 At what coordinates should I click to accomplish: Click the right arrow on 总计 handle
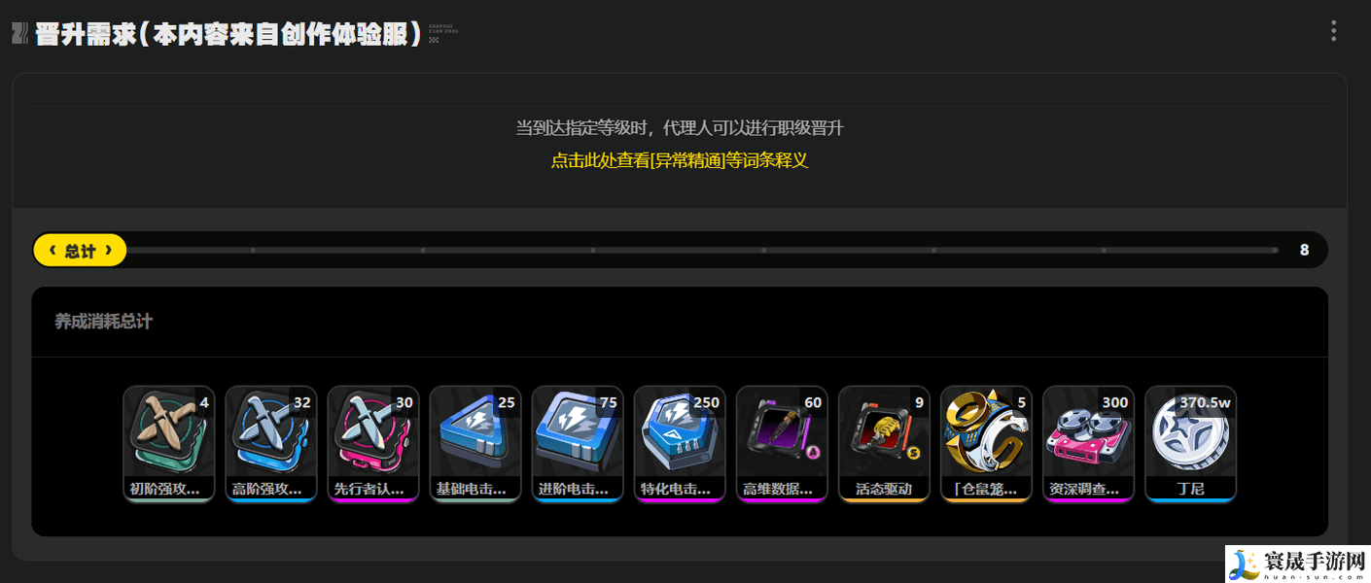click(108, 251)
